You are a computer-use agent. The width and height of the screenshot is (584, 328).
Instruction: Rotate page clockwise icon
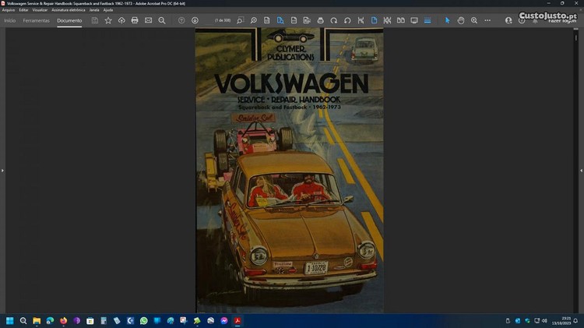tap(334, 20)
